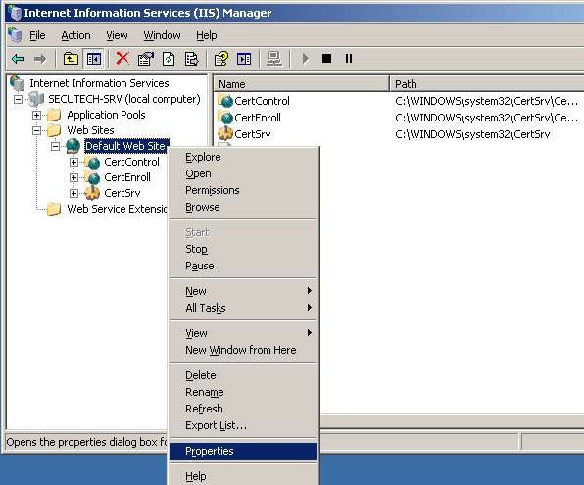Sort by the Path column header
The height and width of the screenshot is (485, 584).
(487, 84)
